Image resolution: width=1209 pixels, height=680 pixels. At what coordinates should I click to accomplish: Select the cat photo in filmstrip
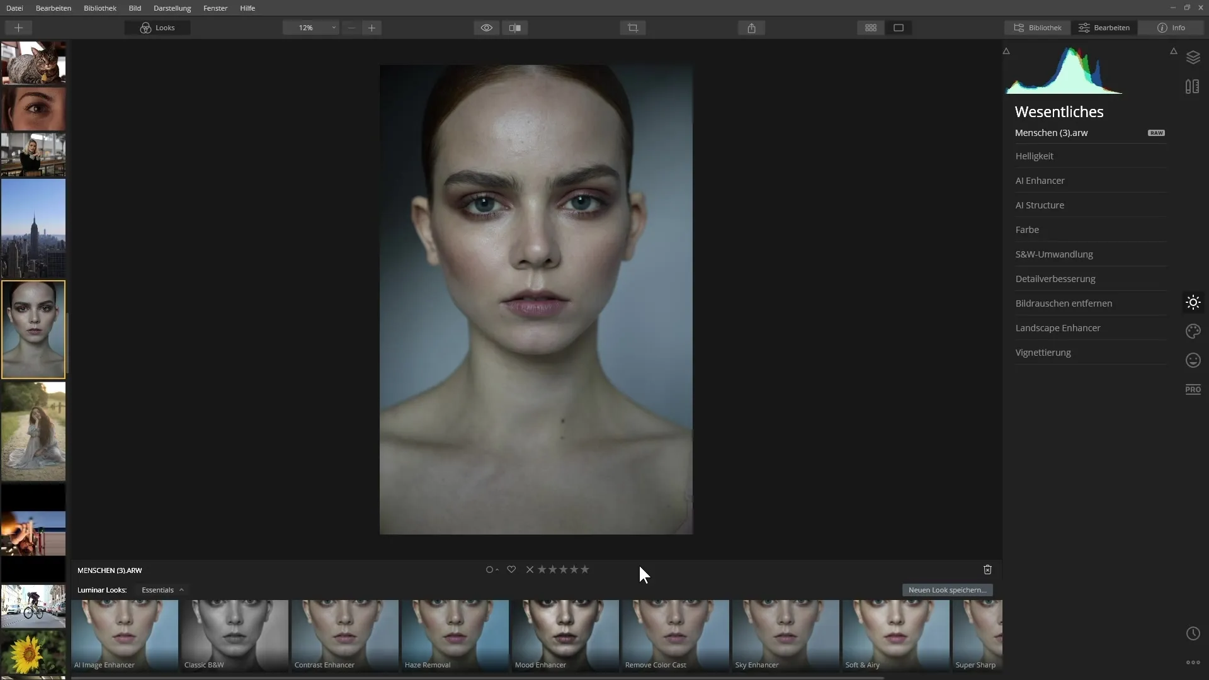33,63
